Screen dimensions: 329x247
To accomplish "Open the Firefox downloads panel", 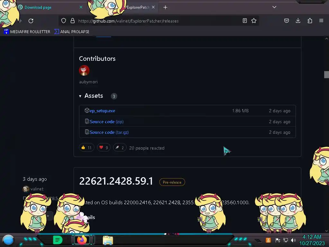I will (x=298, y=21).
